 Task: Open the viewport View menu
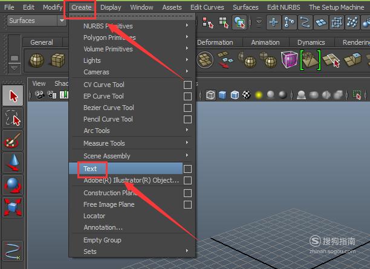point(39,83)
